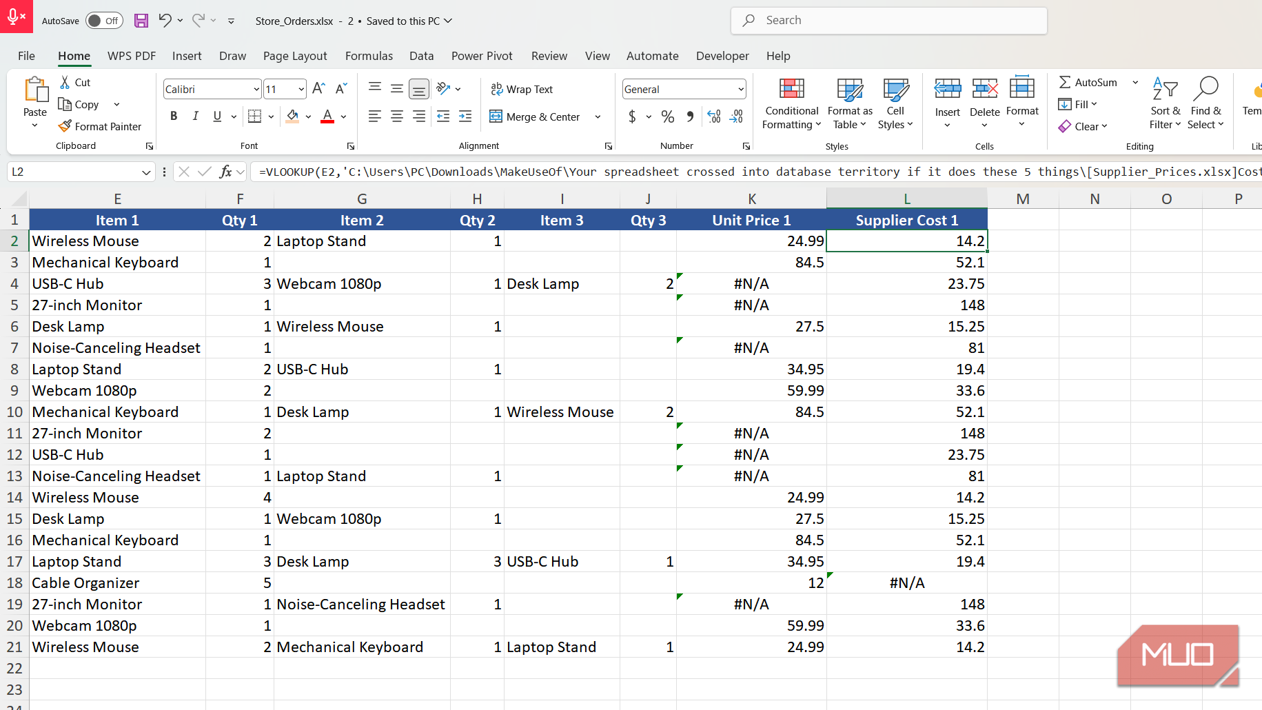Click the Save icon in title bar

coord(141,21)
